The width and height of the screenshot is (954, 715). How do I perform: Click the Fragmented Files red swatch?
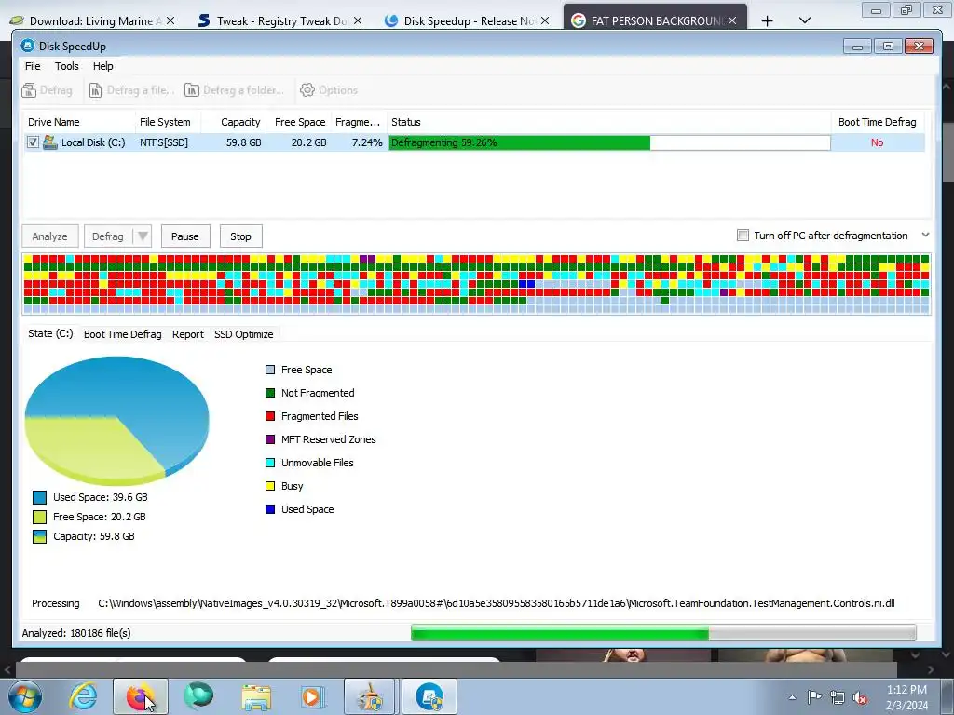tap(270, 416)
